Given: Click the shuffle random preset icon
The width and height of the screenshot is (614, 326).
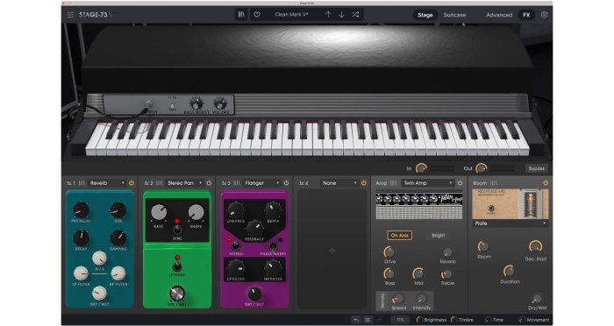Looking at the screenshot, I should click(355, 15).
